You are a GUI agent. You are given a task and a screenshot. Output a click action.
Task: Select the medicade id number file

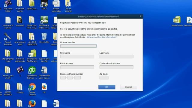8,23
